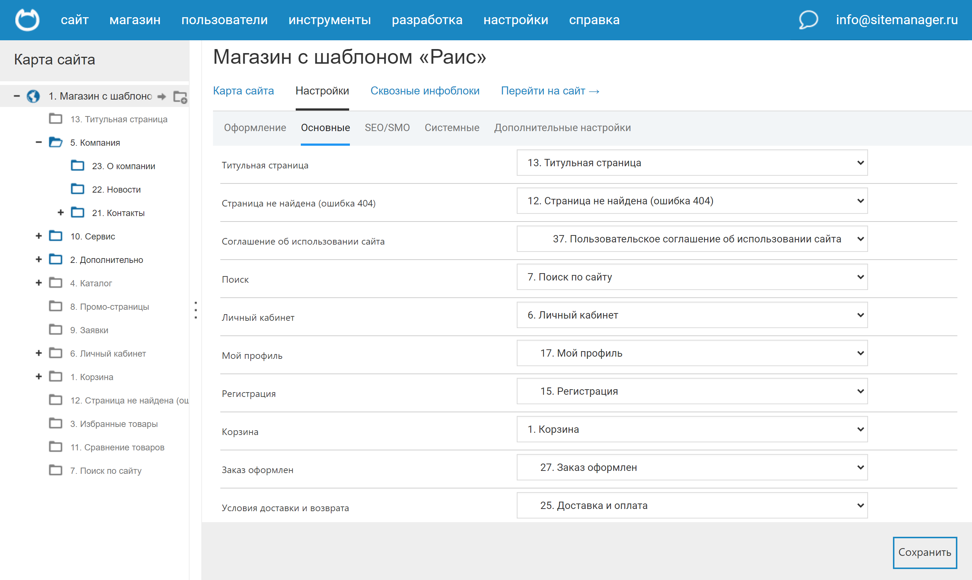The image size is (972, 580).
Task: Click the folder icon of 22. Новости
Action: (77, 190)
